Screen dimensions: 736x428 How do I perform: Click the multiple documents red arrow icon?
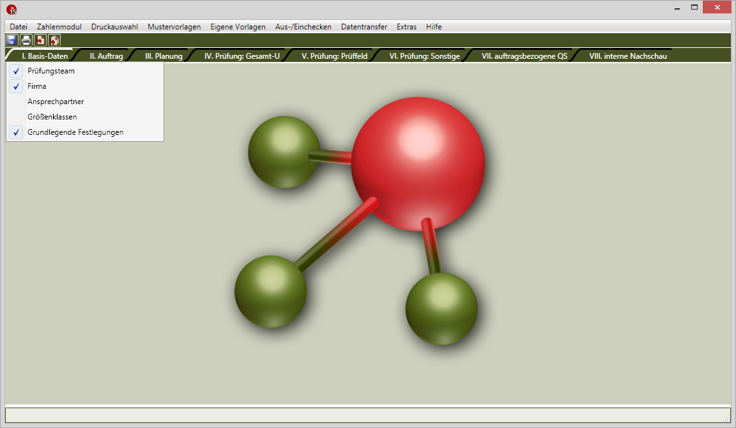point(54,40)
